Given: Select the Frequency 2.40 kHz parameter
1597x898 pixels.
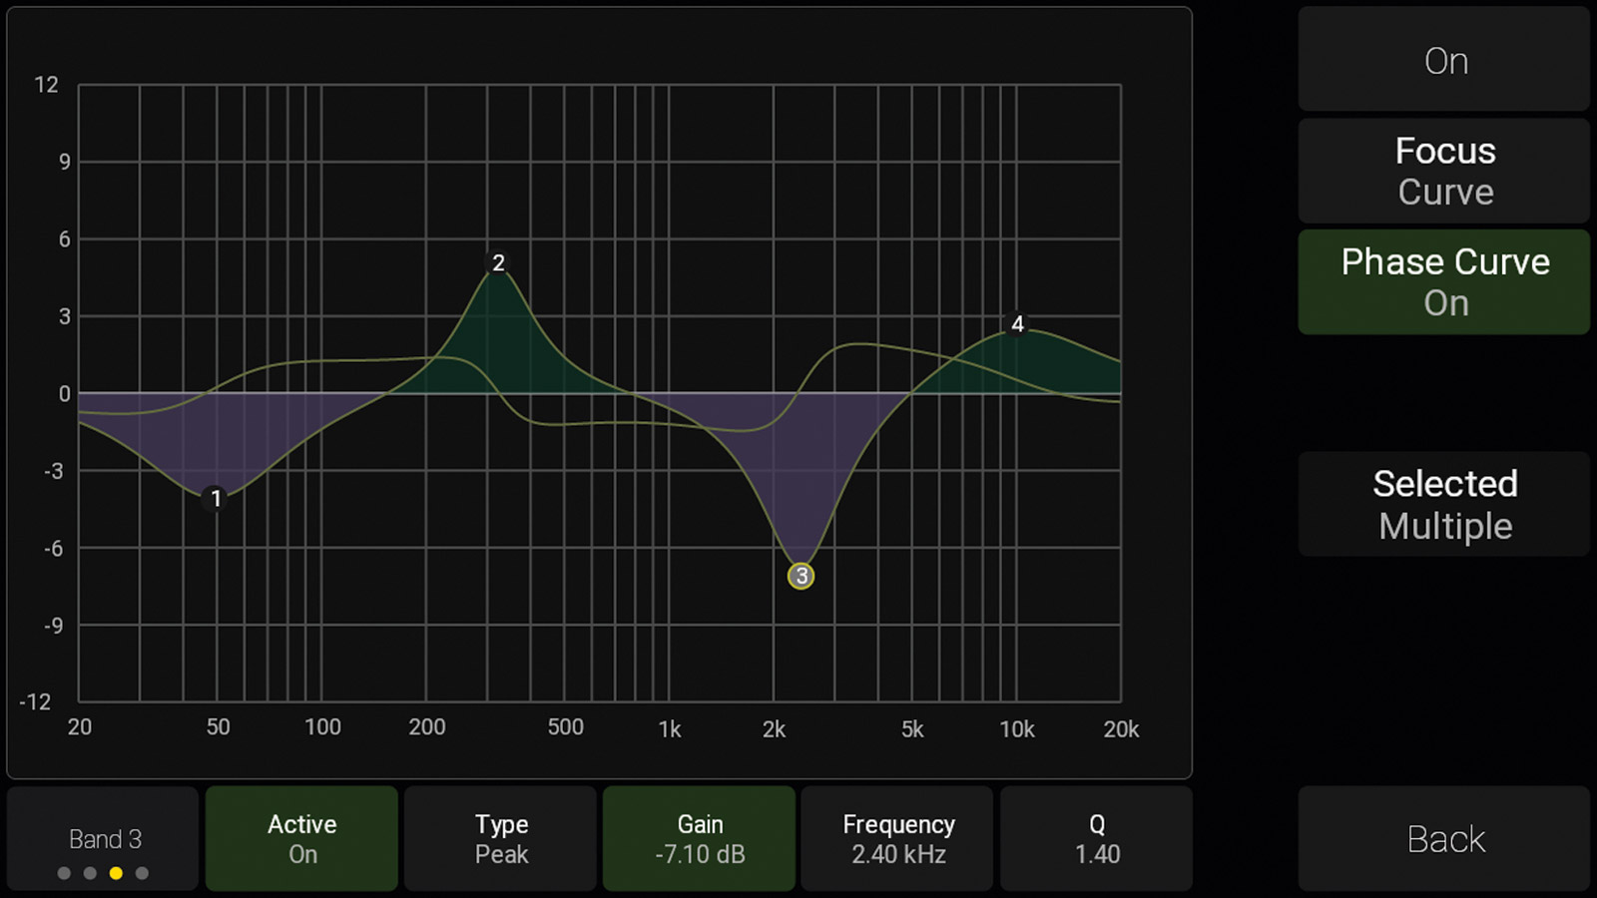Looking at the screenshot, I should (897, 838).
